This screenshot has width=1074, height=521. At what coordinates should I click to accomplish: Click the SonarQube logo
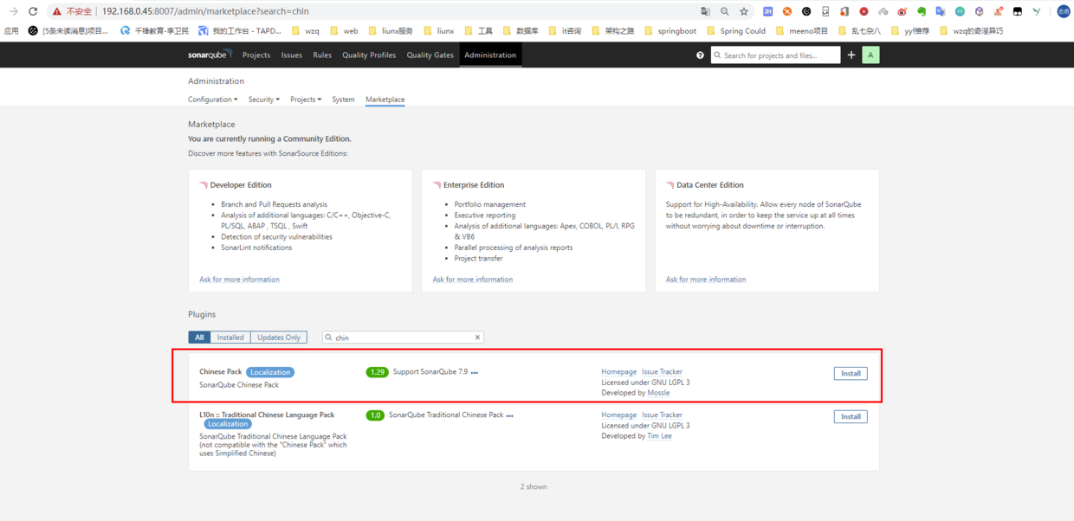(x=210, y=55)
